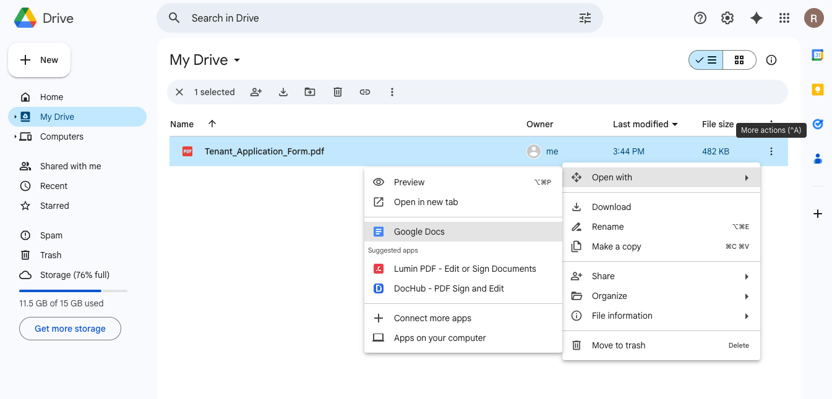Go to Home in the sidebar
The image size is (832, 399).
click(77, 97)
